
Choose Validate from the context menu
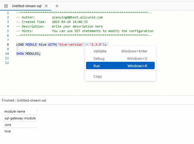[x=120, y=51]
